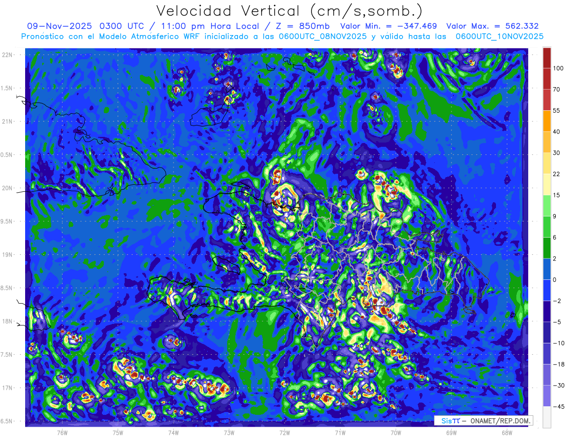Click the 'Valor Max. = 562.332' text
The height and width of the screenshot is (439, 569).
click(493, 26)
